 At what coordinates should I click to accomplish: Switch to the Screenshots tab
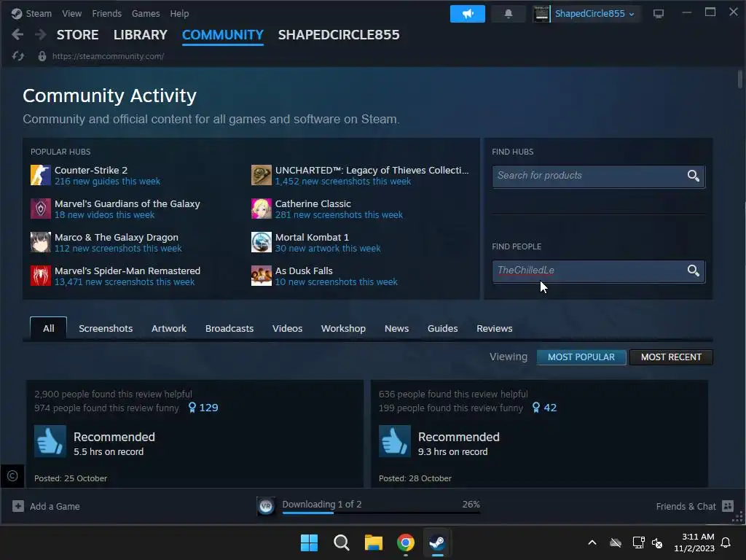point(106,329)
